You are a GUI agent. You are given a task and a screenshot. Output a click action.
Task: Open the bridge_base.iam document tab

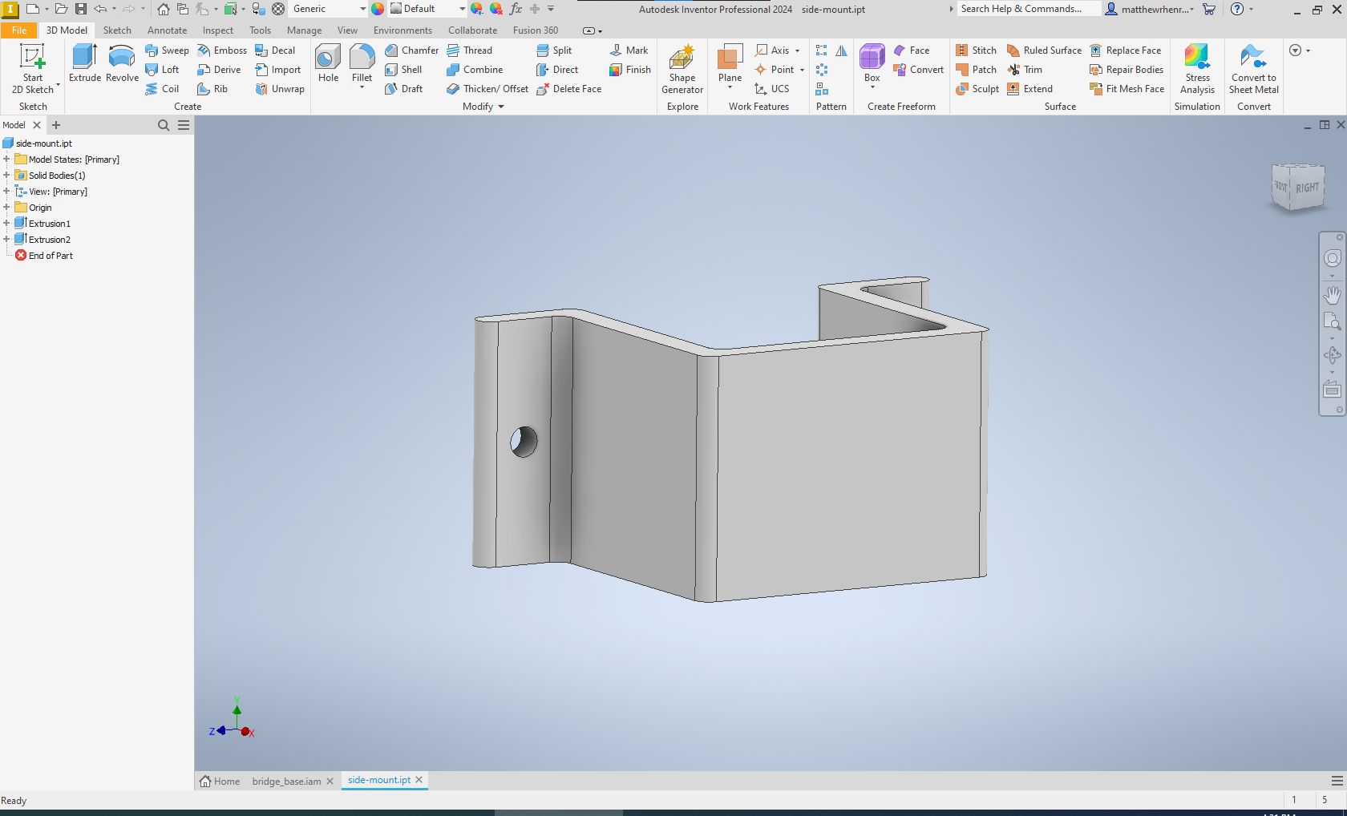coord(286,782)
